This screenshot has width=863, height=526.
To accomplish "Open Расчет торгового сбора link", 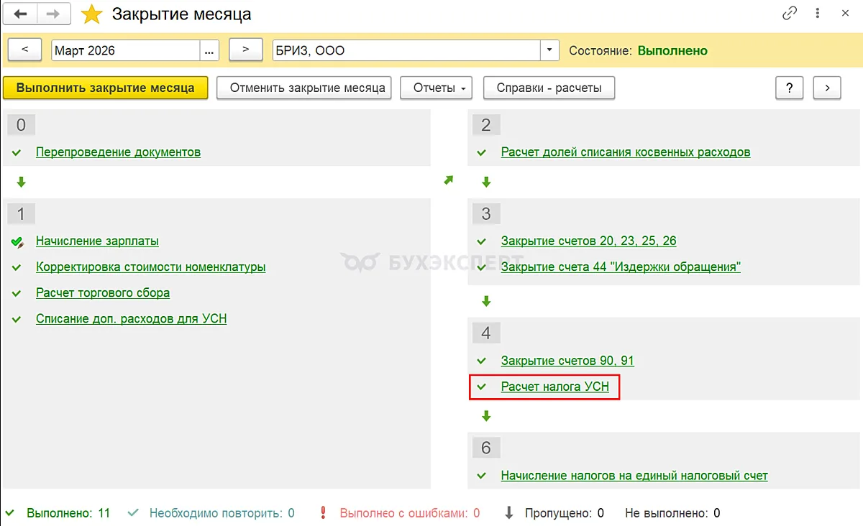I will [103, 293].
